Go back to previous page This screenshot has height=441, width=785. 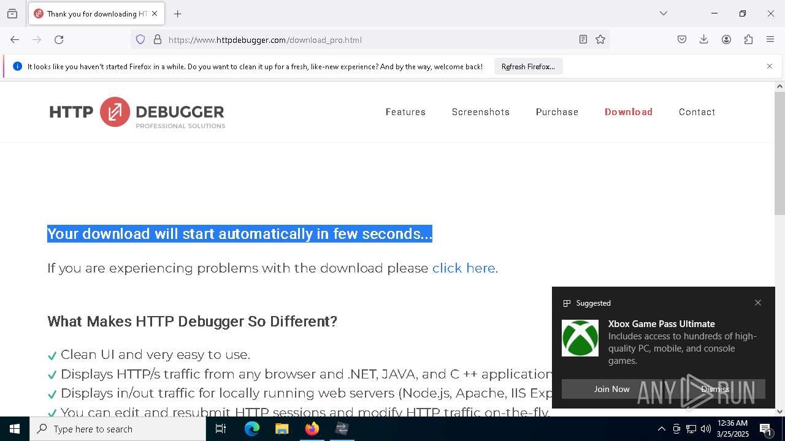tap(15, 40)
